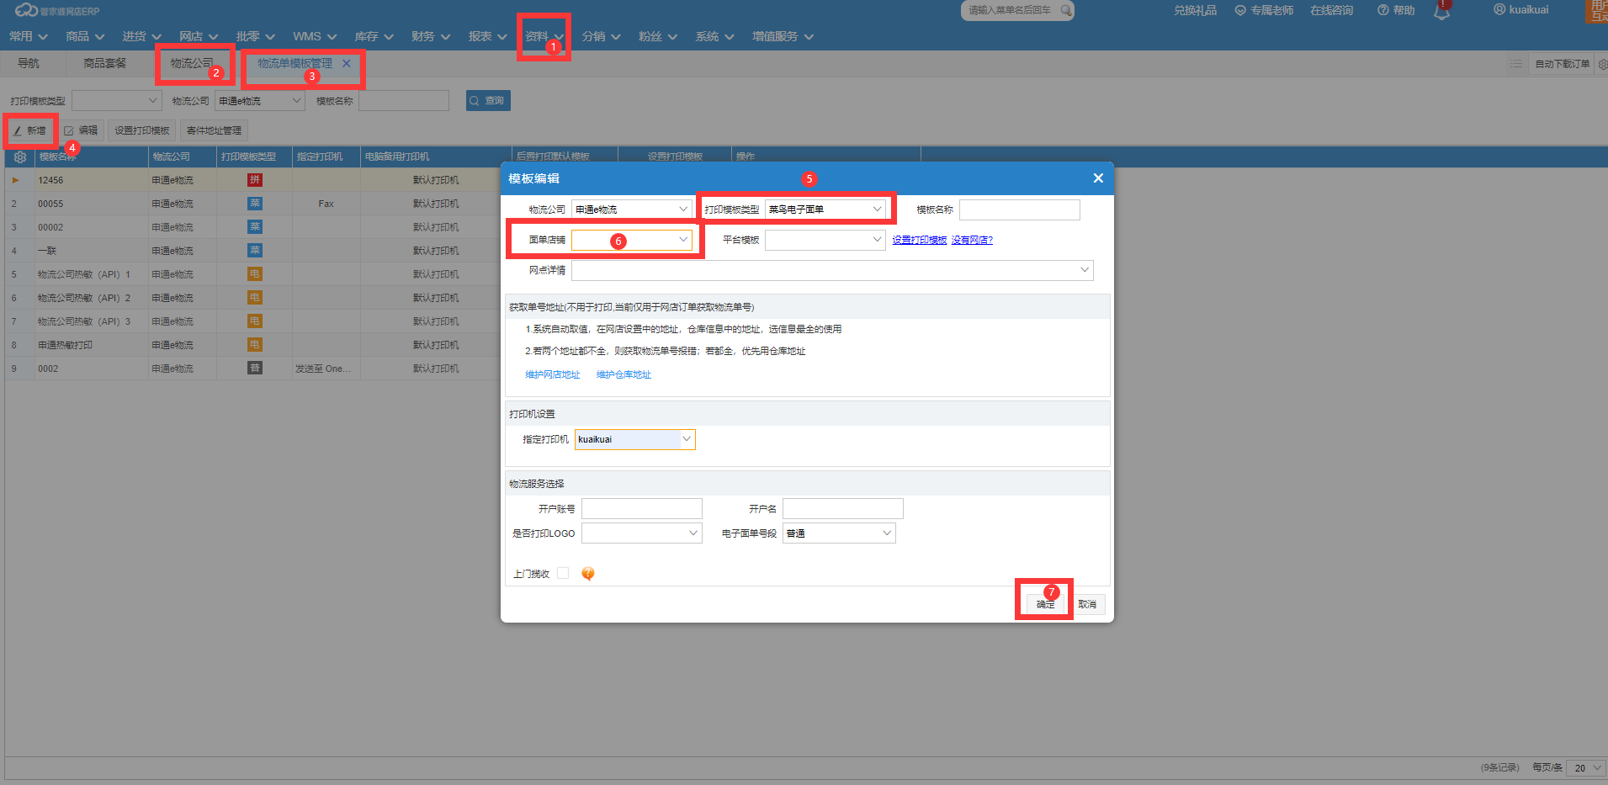Click the kuaikuai user profile icon
The width and height of the screenshot is (1608, 785).
[1499, 9]
